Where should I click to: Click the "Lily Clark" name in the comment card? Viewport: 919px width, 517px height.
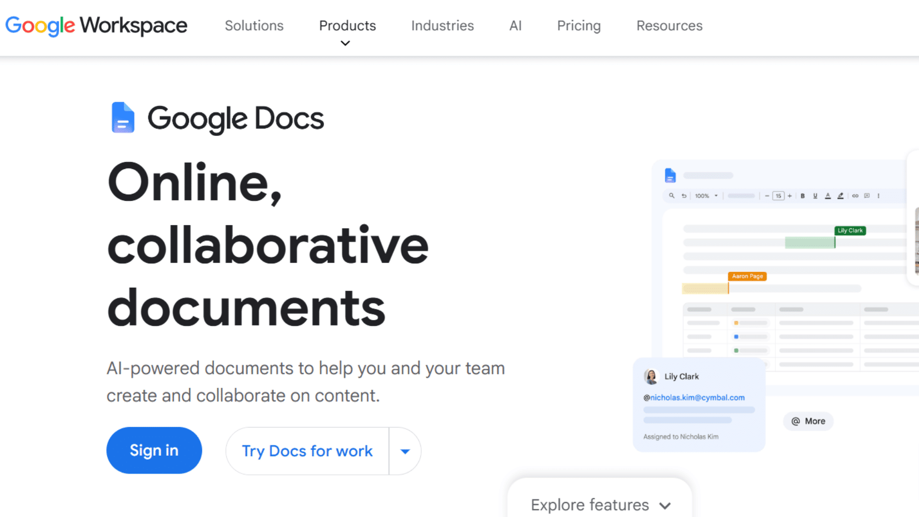tap(682, 377)
